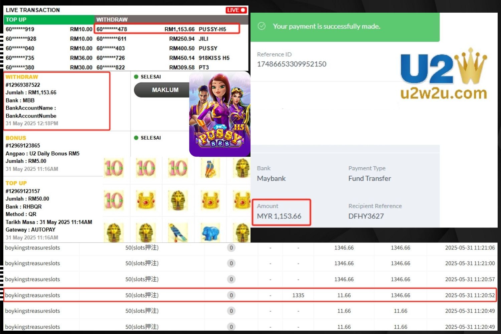Select the pharaoh mask symbol in middle slot row
This screenshot has width=501, height=334.
(178, 200)
